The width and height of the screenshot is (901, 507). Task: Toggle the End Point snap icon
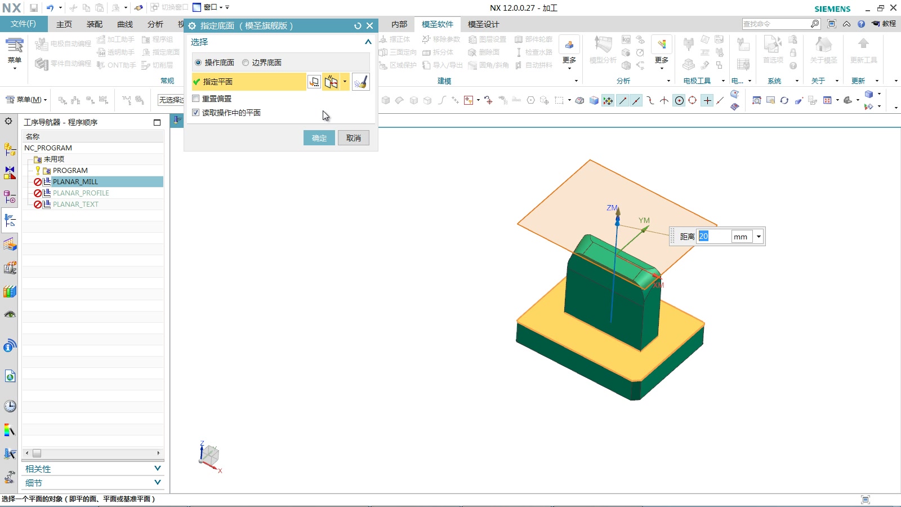tap(622, 100)
